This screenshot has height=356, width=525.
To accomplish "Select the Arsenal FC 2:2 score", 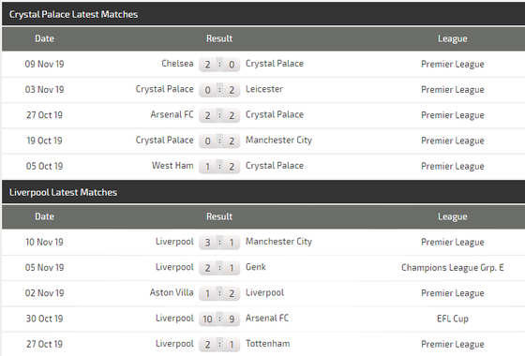I will [219, 115].
